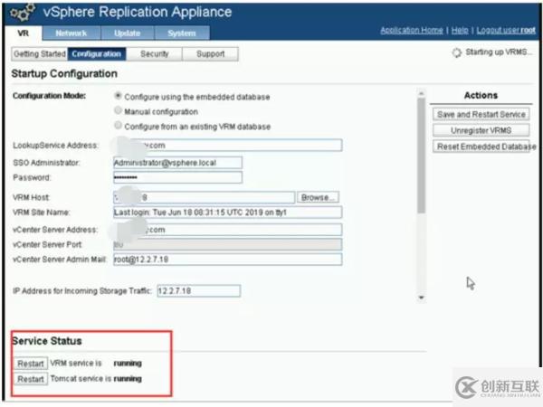Viewport: 543px width, 407px height.
Task: Click Logout user root link
Action: tap(506, 31)
